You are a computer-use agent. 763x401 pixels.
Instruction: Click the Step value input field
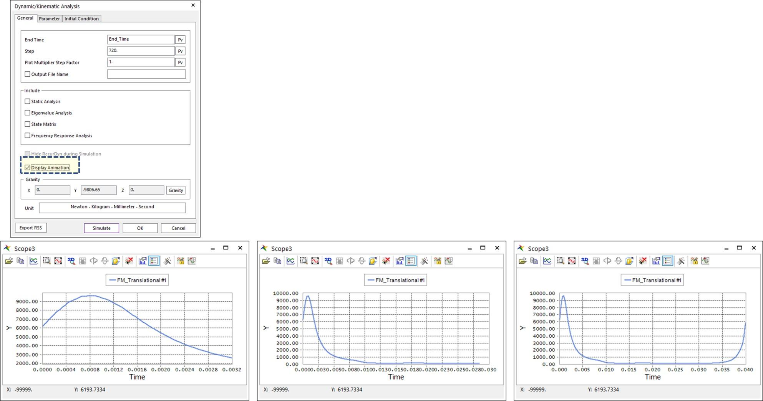[x=141, y=51]
